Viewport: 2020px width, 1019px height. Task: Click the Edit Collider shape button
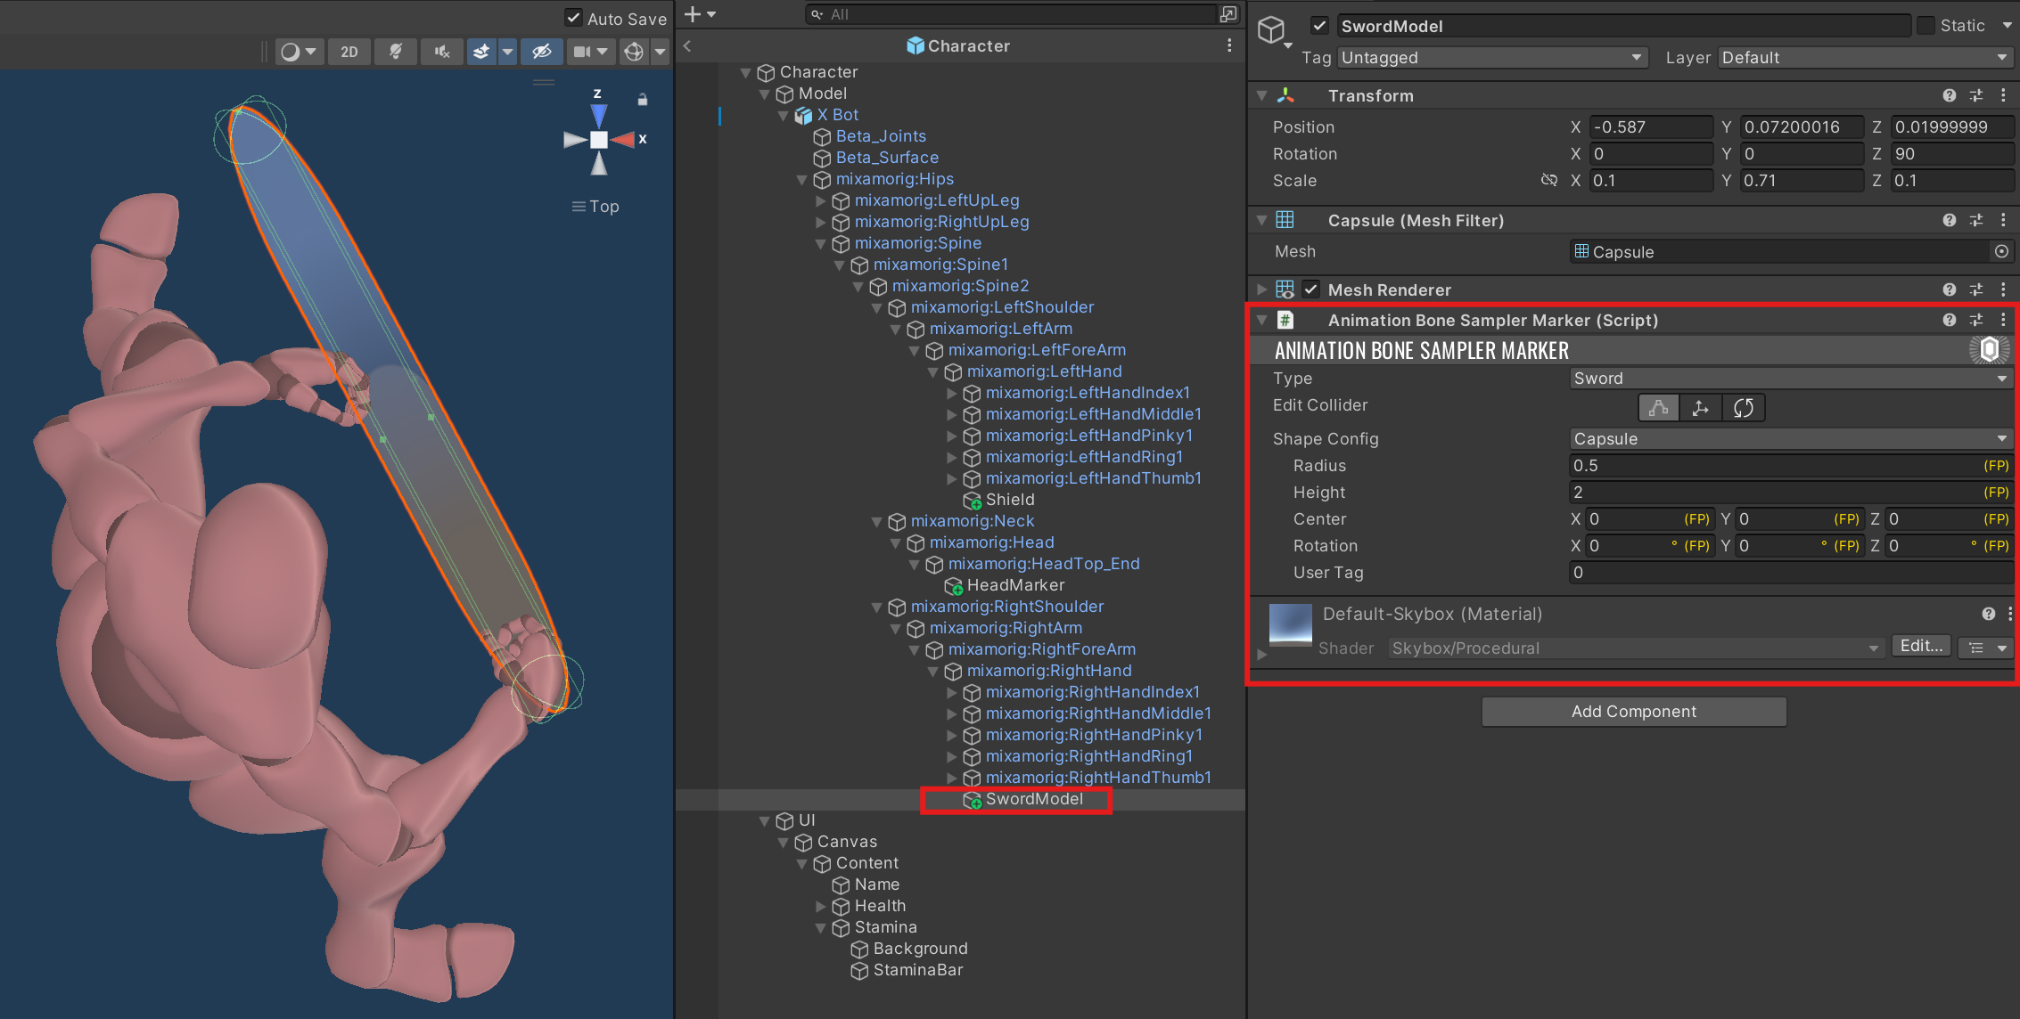pyautogui.click(x=1658, y=408)
